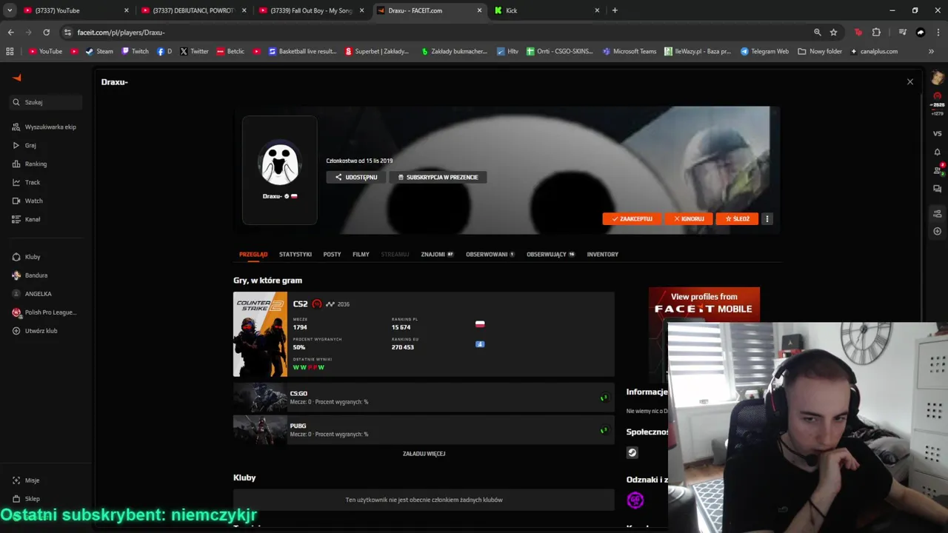948x533 pixels.
Task: Click Subskrypcja w prezencie button
Action: click(438, 178)
